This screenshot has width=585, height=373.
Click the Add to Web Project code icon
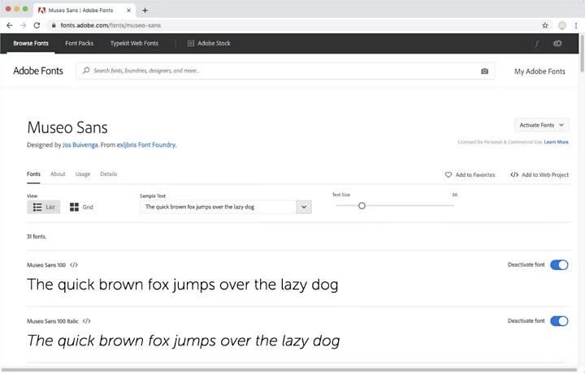point(514,174)
